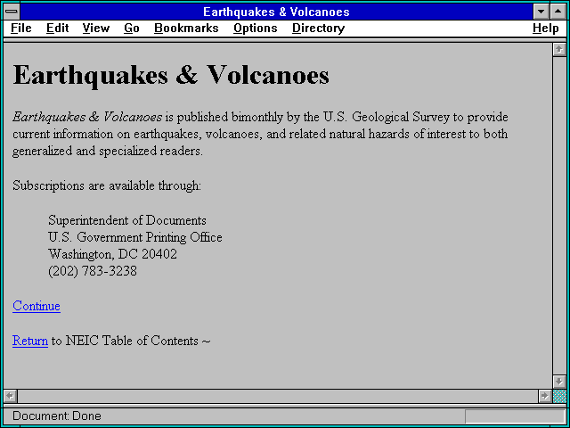Click the horizontal scrollbar right arrow
570x428 pixels.
[544, 396]
